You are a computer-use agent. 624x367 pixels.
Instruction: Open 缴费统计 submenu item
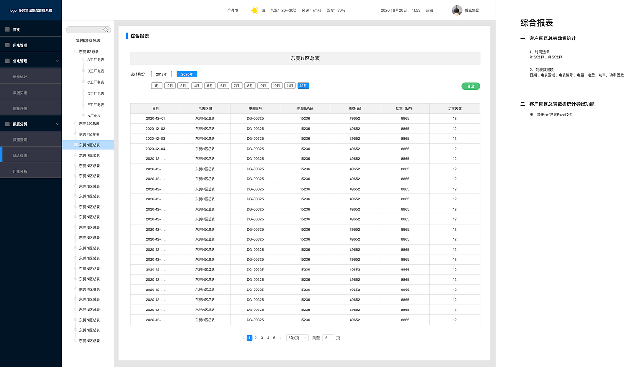[x=31, y=77]
